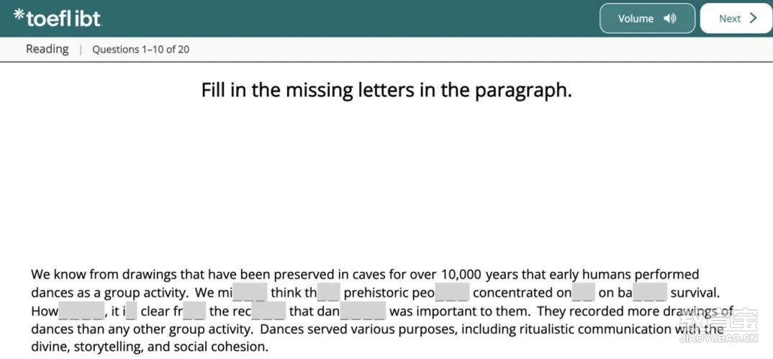Click the toefl ibt logo
773x359 pixels.
pos(58,18)
